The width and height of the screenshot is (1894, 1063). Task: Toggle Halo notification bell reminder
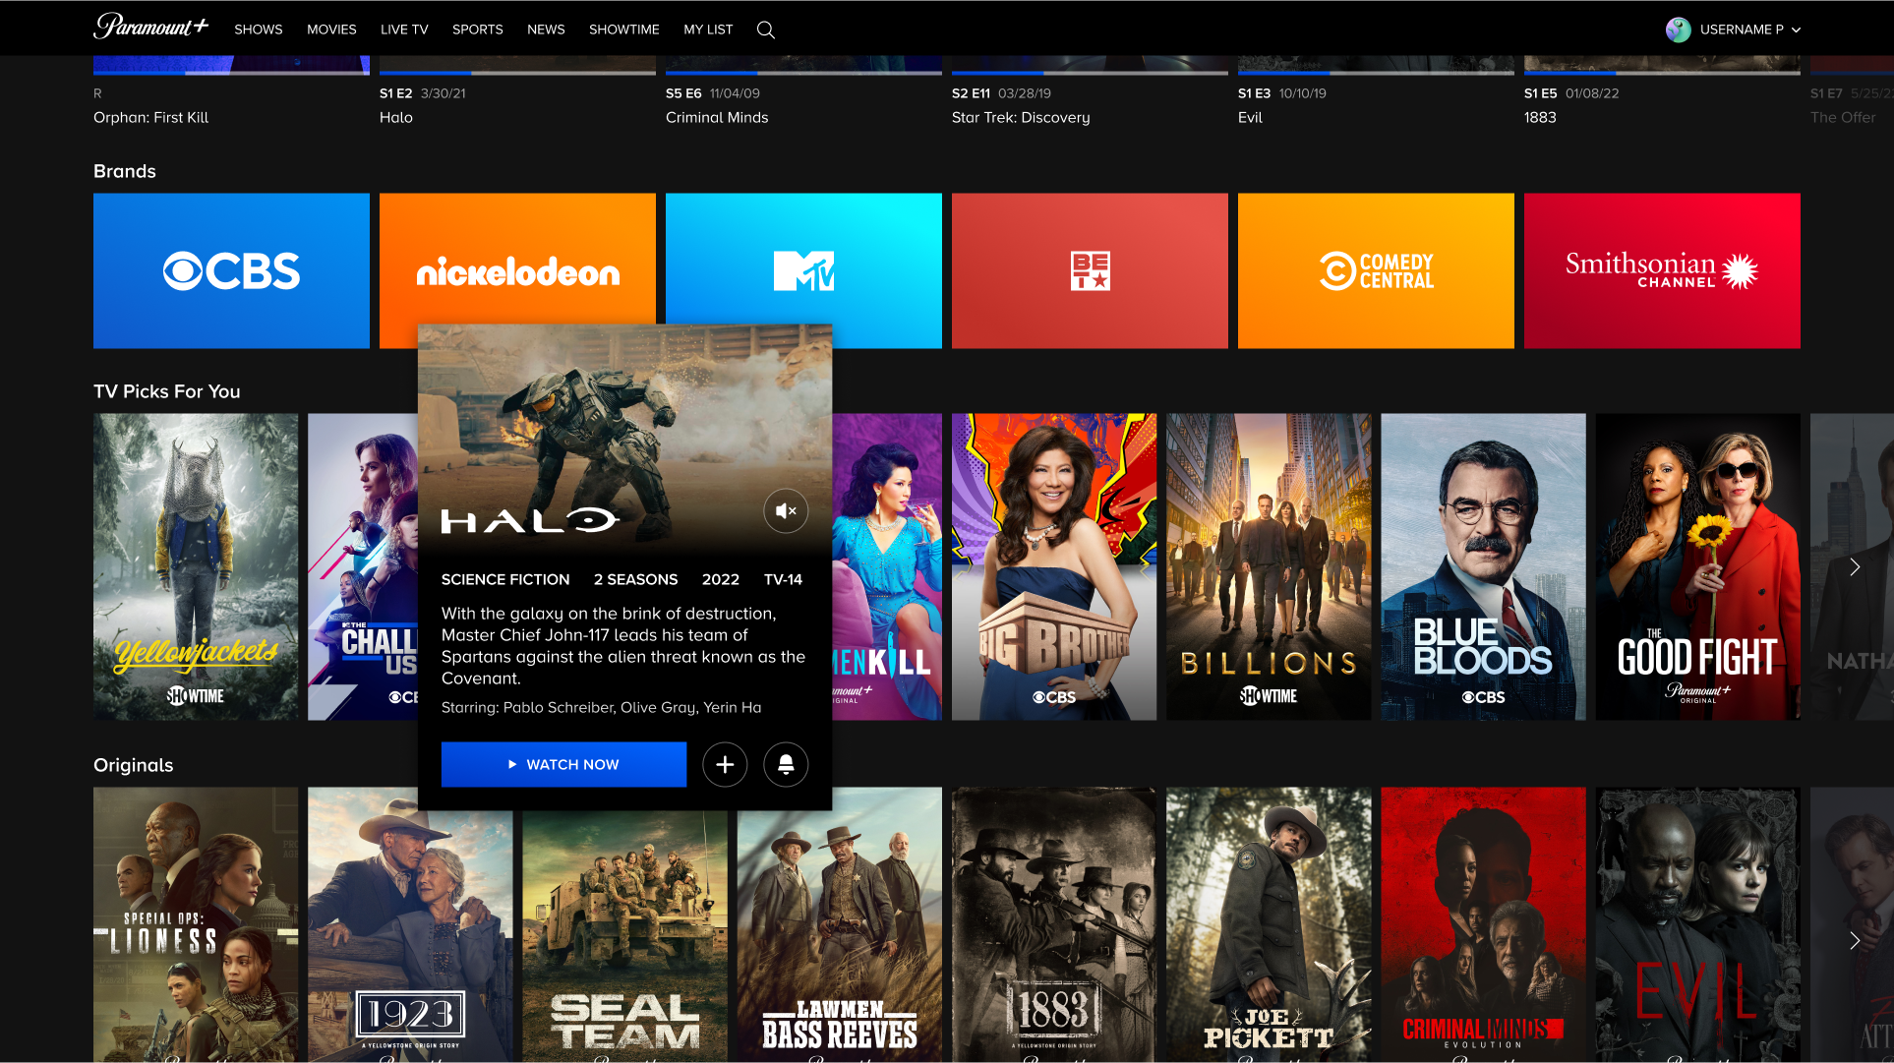coord(786,765)
